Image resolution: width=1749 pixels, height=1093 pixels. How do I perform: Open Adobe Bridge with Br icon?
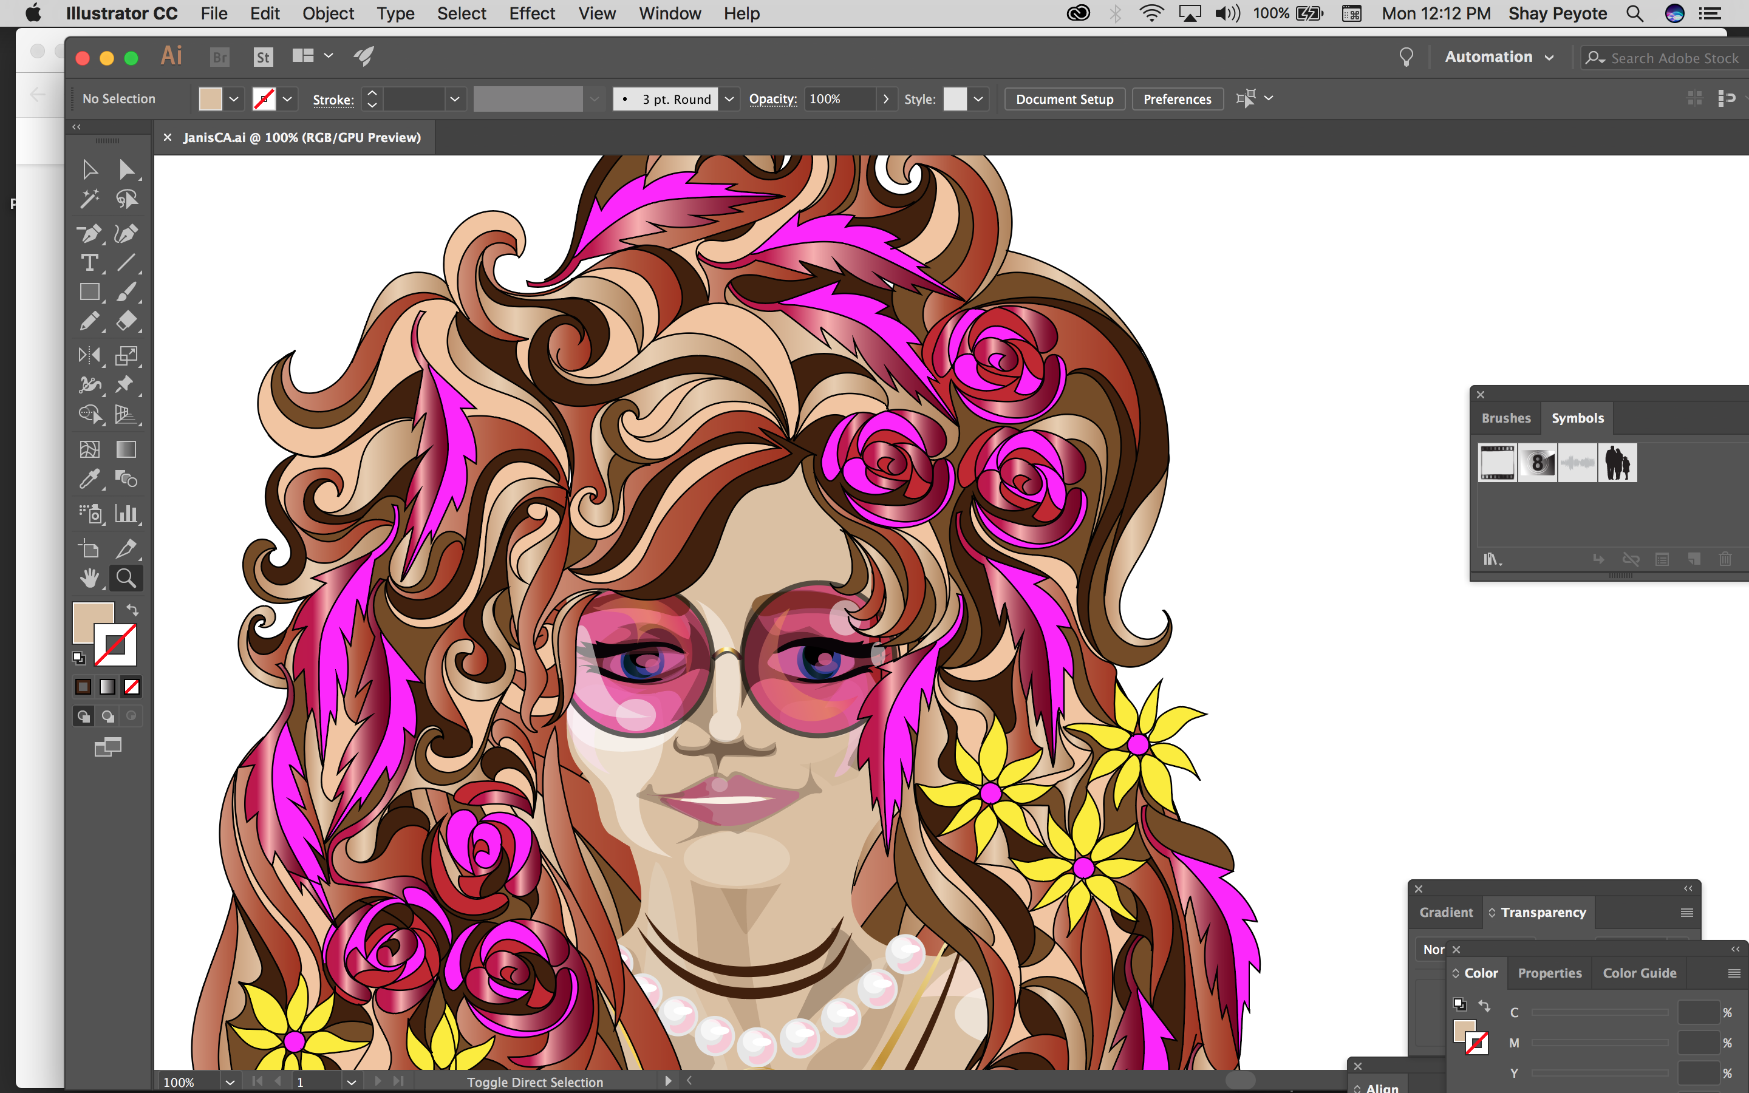(220, 57)
